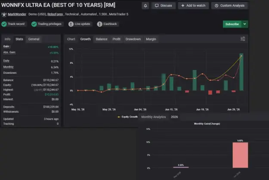Image resolution: width=269 pixels, height=180 pixels.
Task: Click the Monthly Gain(Change) chart title
Action: pyautogui.click(x=207, y=124)
